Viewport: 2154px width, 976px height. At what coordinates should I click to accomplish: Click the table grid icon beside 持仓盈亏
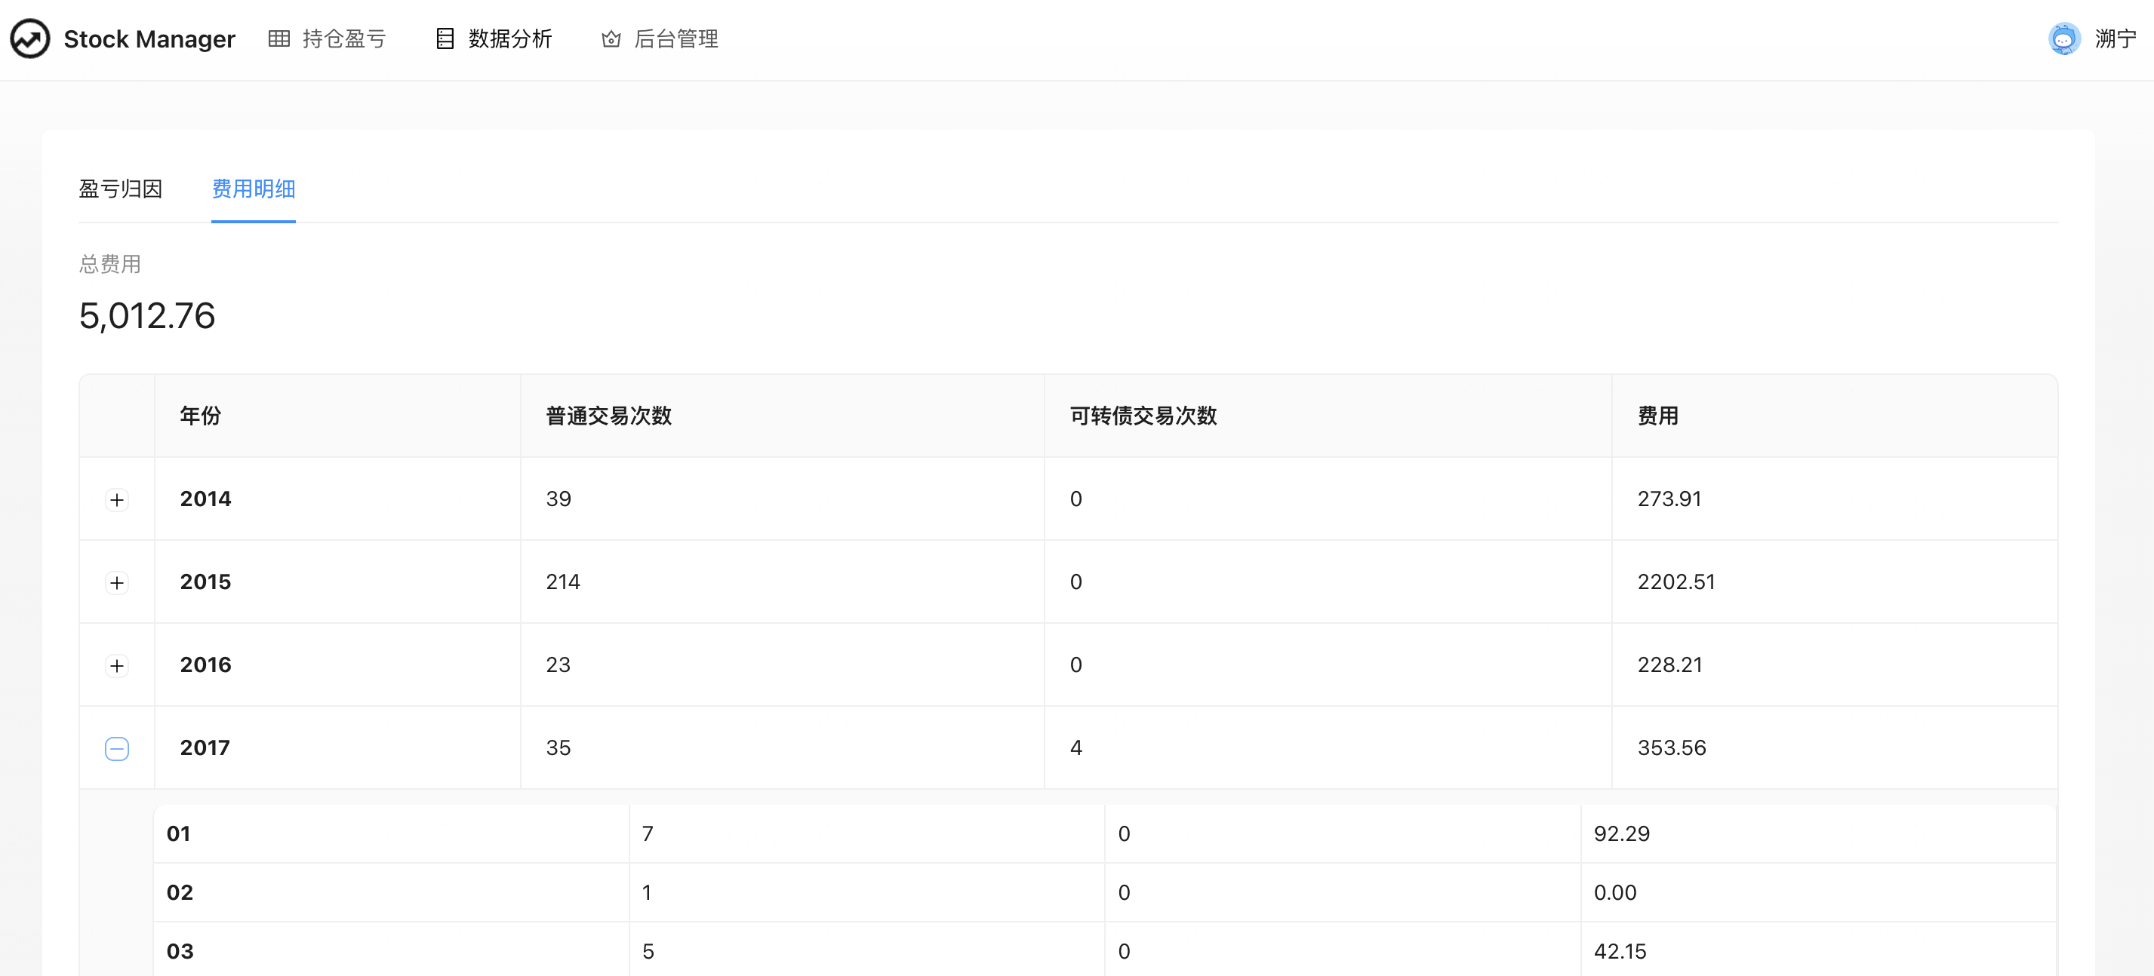278,38
